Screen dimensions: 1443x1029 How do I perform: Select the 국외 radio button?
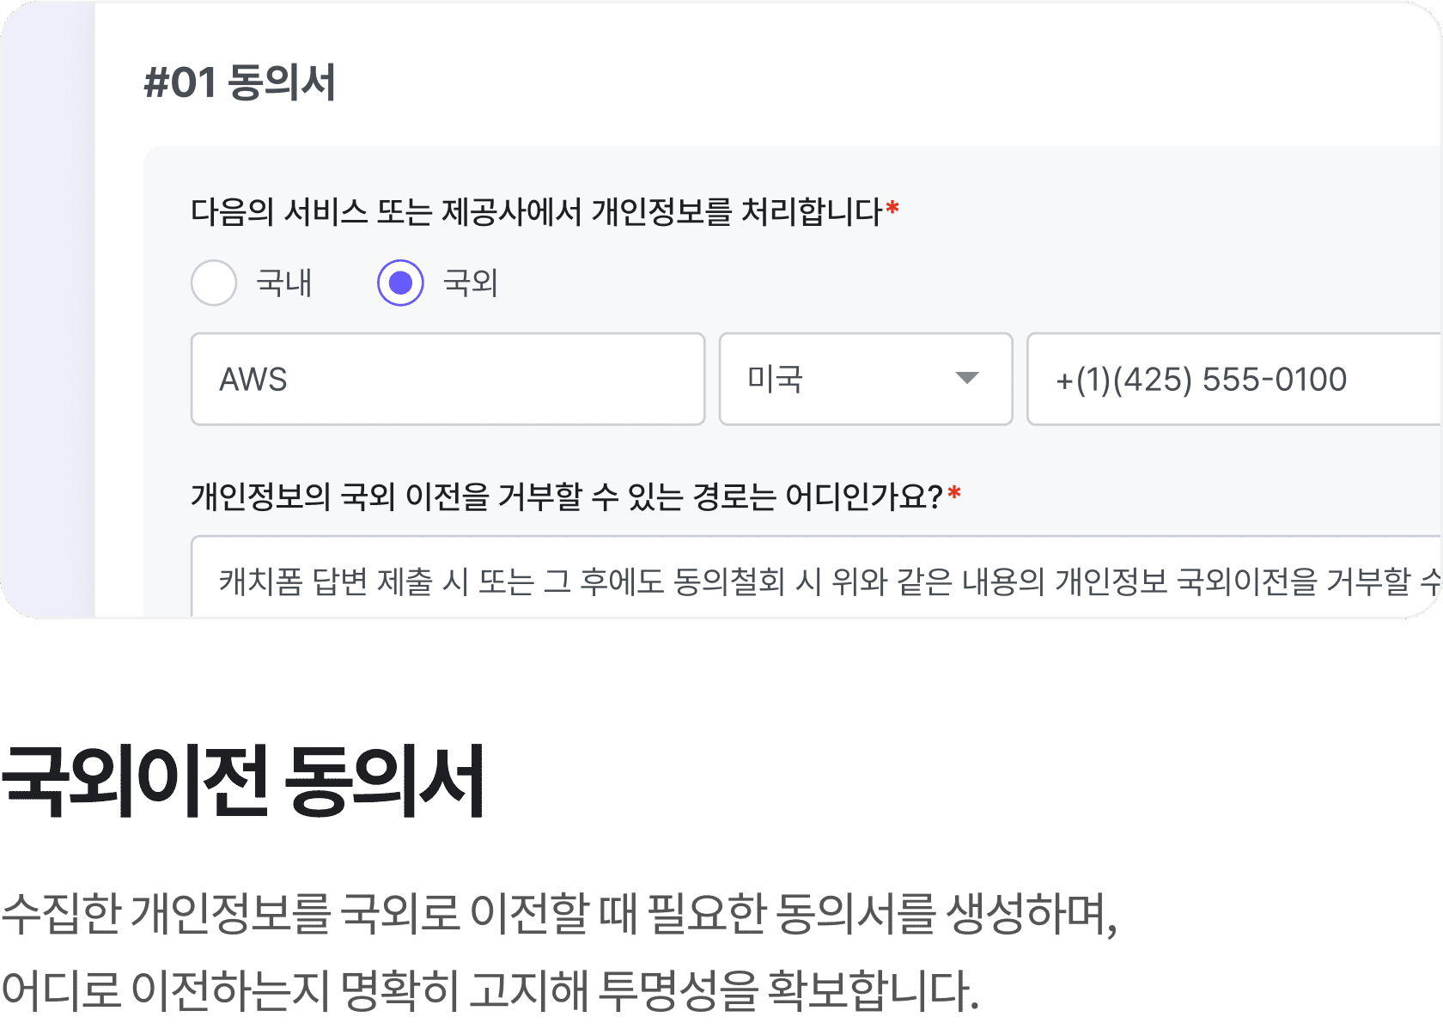click(x=400, y=283)
